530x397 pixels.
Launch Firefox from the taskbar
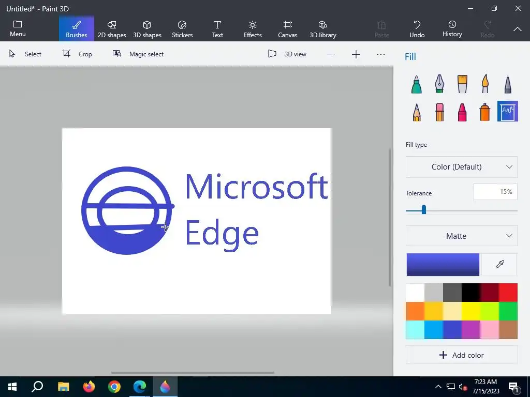tap(89, 387)
